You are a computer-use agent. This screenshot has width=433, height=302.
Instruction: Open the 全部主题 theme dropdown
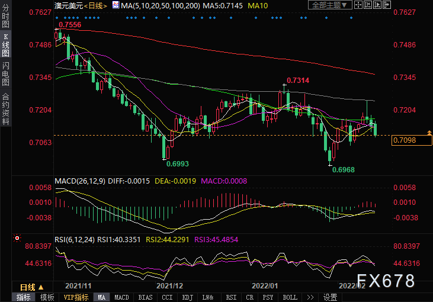[x=330, y=5]
